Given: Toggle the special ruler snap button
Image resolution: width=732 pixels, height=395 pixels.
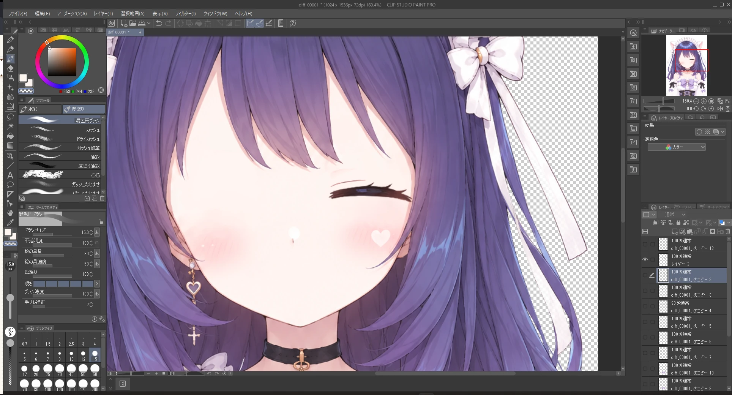Looking at the screenshot, I should [259, 23].
